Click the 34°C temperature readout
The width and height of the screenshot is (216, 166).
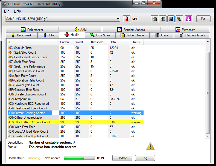click(x=135, y=19)
